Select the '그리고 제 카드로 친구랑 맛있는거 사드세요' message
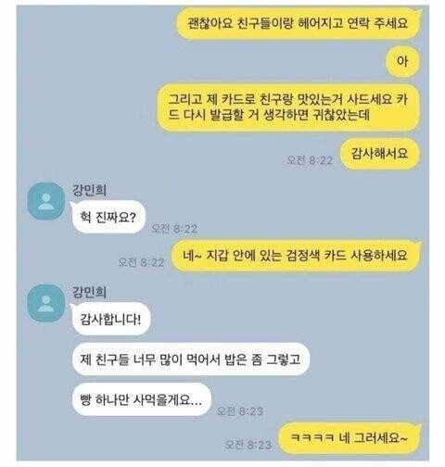Image resolution: width=445 pixels, height=467 pixels. click(x=287, y=107)
